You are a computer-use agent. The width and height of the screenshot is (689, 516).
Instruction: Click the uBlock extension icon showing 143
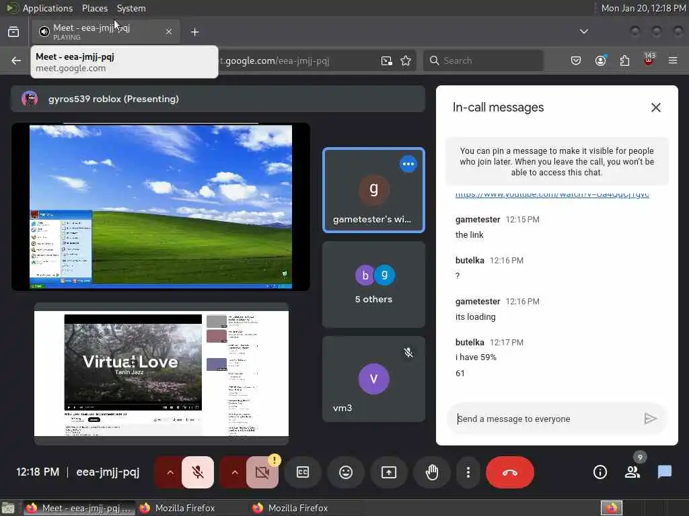coord(649,60)
